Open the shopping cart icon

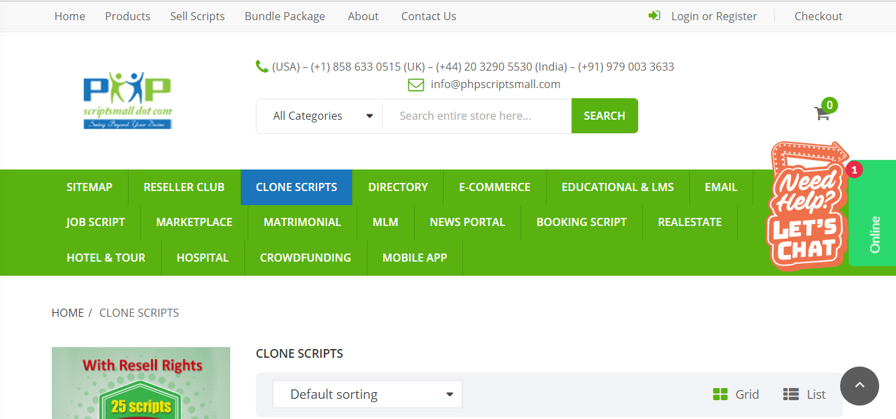pyautogui.click(x=821, y=114)
